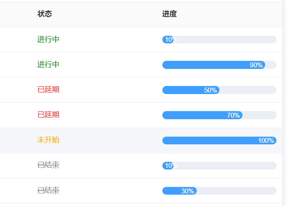287x206 pixels.
Task: Click the 已结束 status beside the 30% bar
Action: (x=48, y=190)
